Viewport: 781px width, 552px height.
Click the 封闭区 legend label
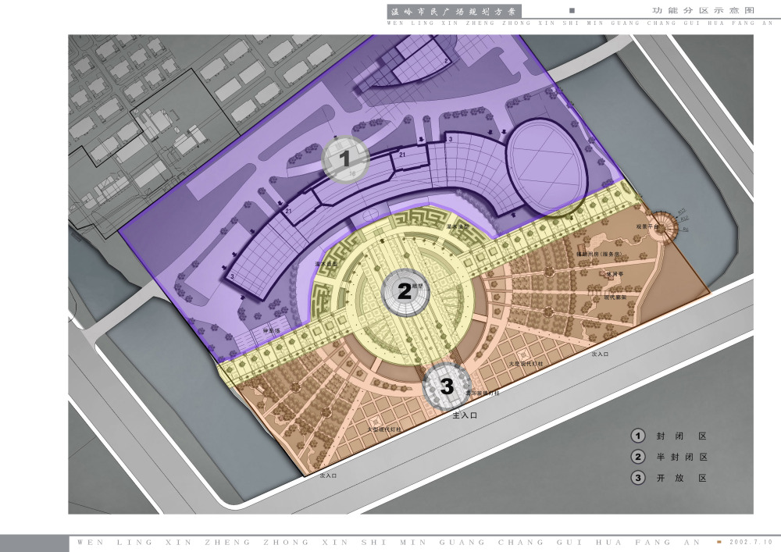(681, 436)
